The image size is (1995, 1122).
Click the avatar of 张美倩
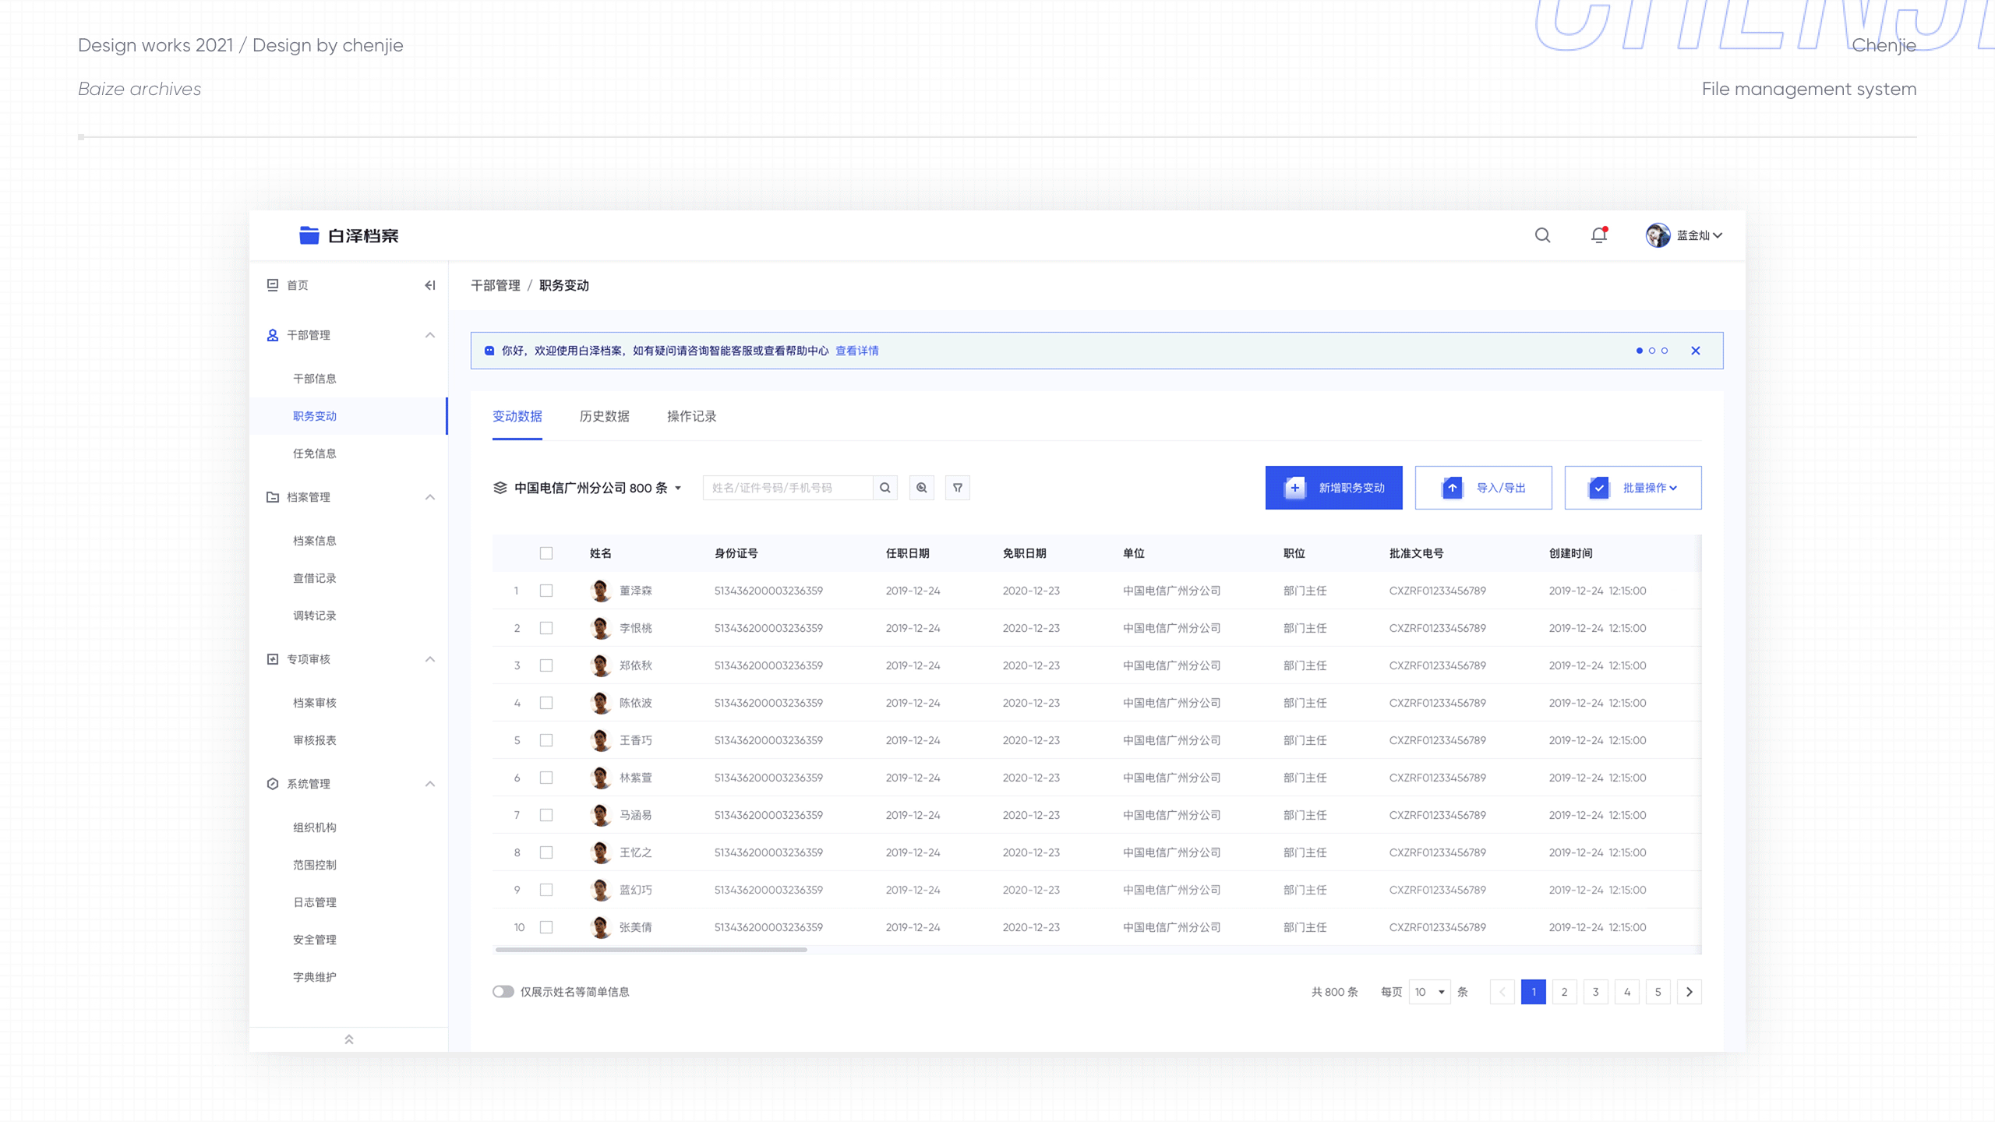tap(600, 927)
